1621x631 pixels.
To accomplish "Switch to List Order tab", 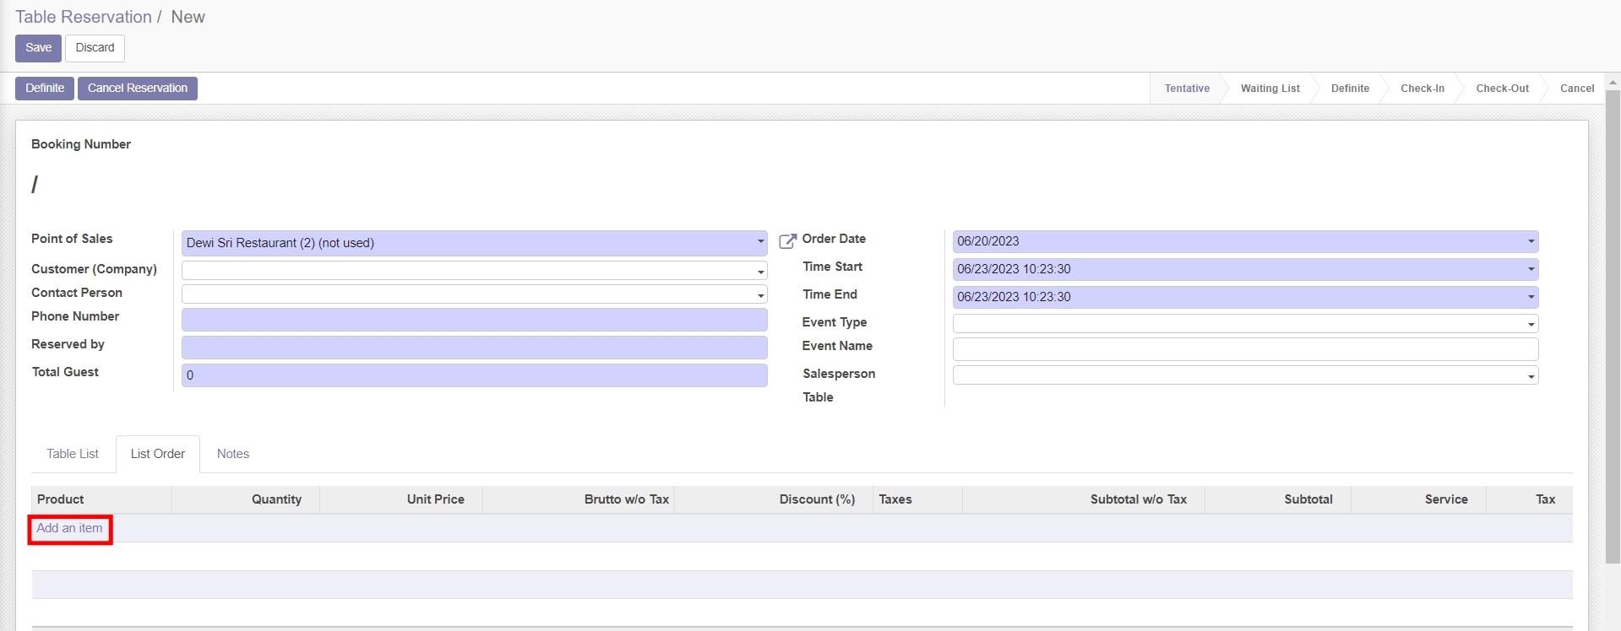I will click(158, 454).
